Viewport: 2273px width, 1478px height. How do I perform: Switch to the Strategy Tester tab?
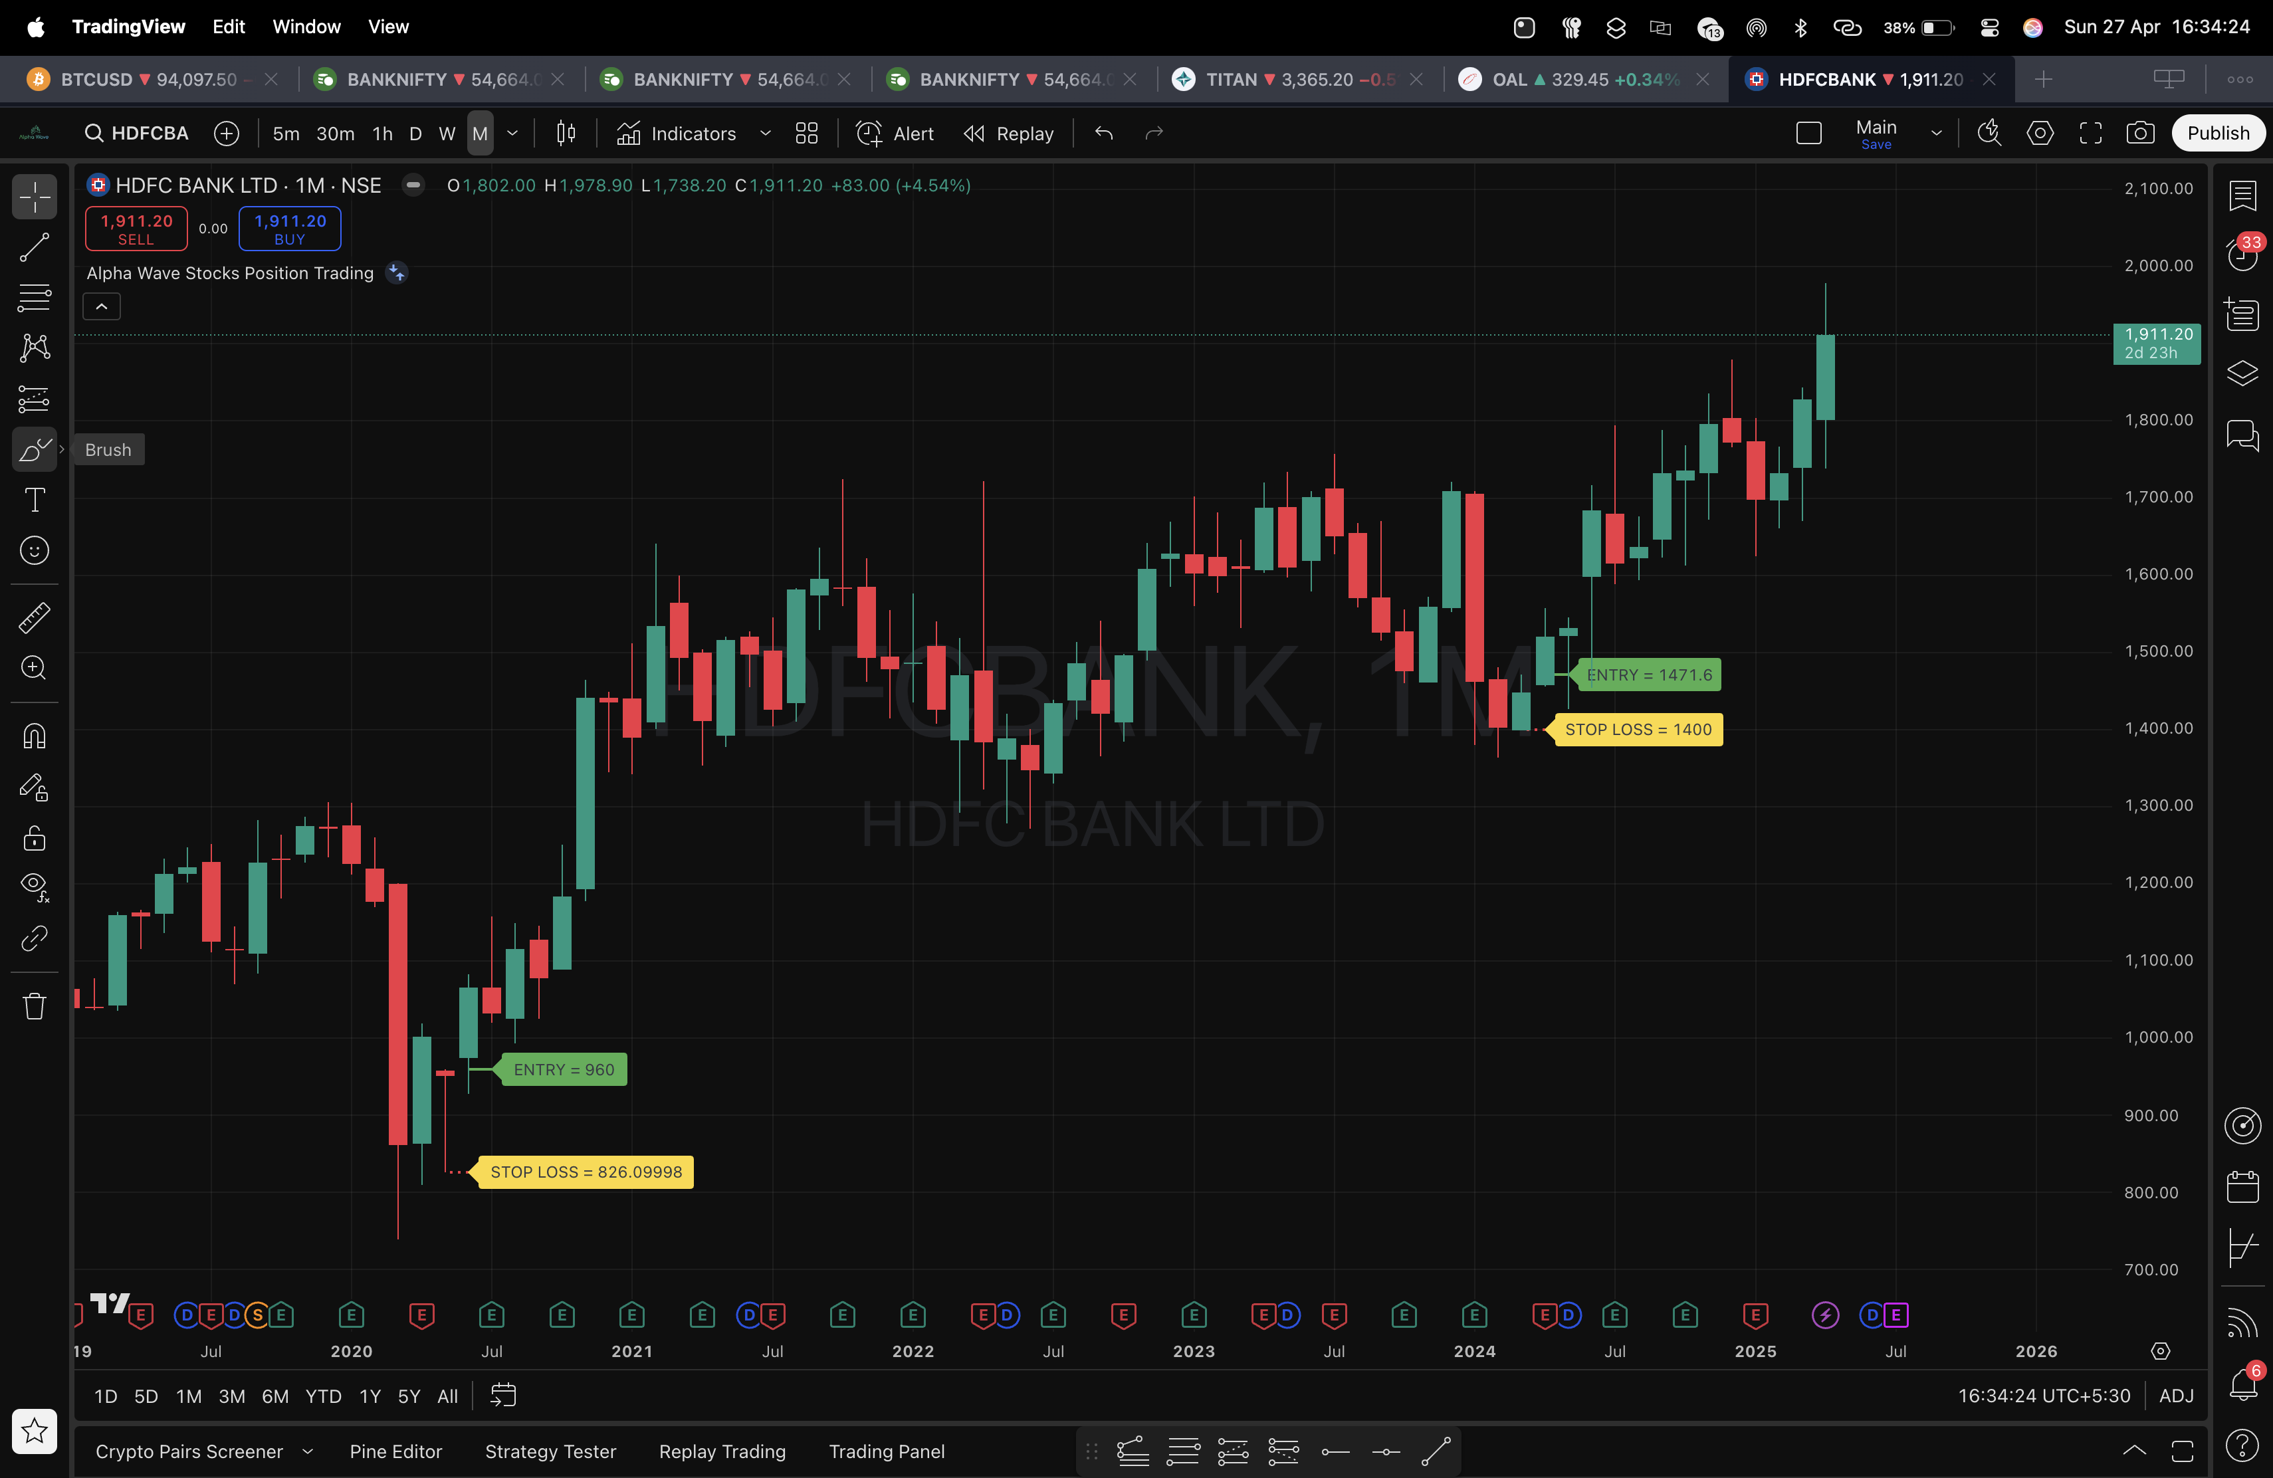[550, 1451]
